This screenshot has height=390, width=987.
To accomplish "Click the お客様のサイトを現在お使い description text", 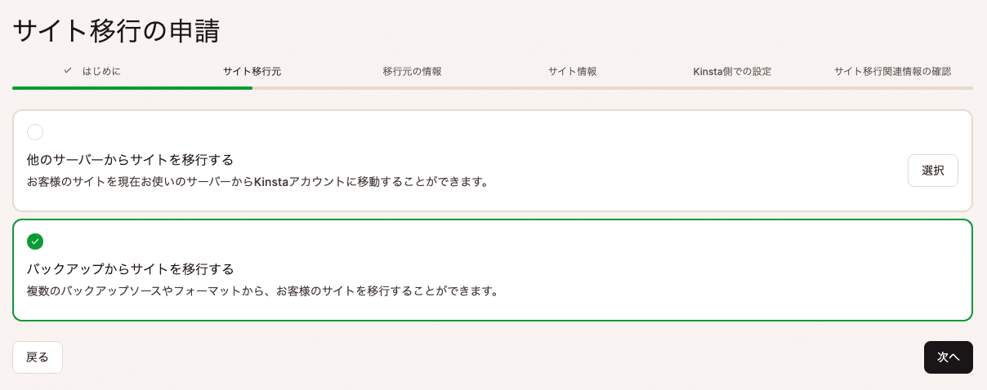I will (258, 181).
